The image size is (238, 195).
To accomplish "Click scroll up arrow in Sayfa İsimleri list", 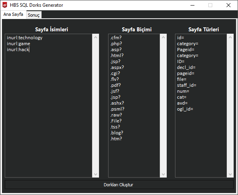I will tap(95, 37).
